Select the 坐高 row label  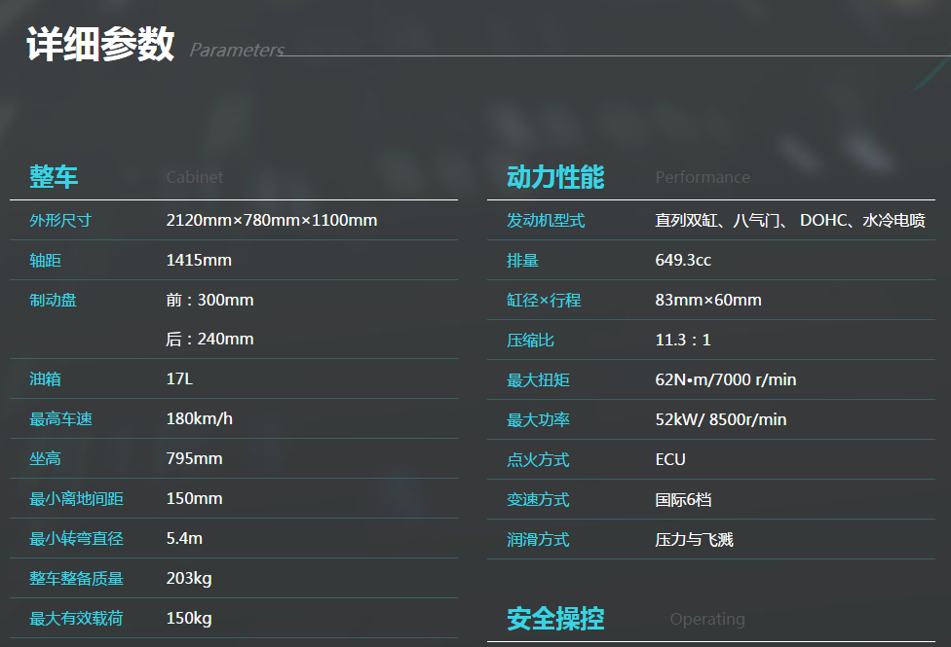(x=45, y=459)
